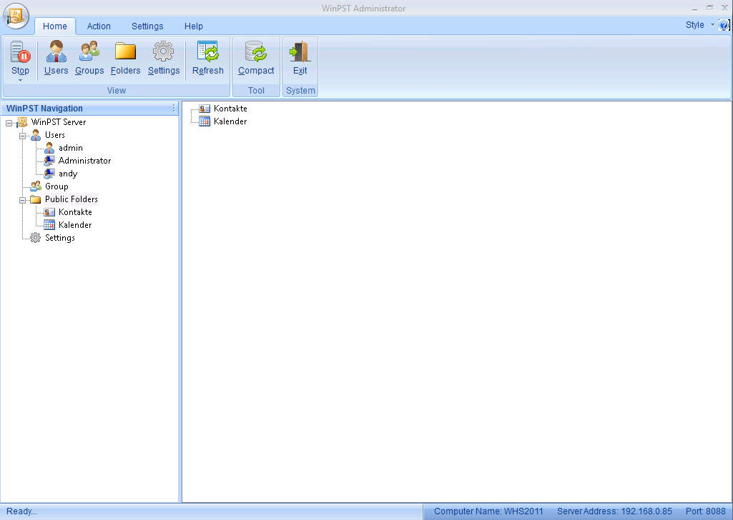Viewport: 733px width, 520px height.
Task: Switch to the Settings ribbon tab
Action: pos(147,26)
